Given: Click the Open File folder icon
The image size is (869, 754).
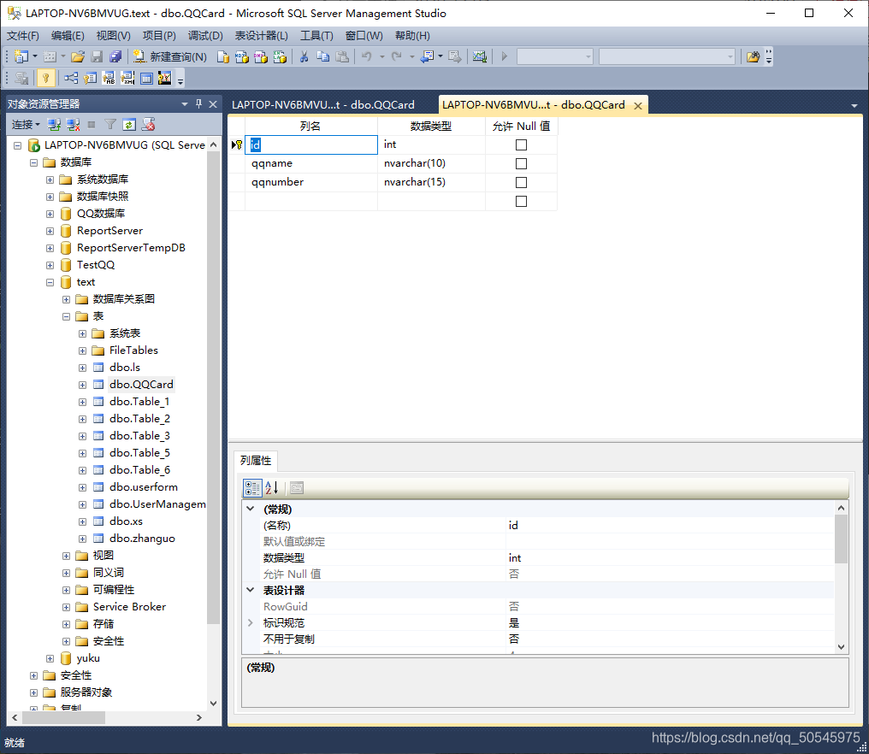Looking at the screenshot, I should (78, 56).
